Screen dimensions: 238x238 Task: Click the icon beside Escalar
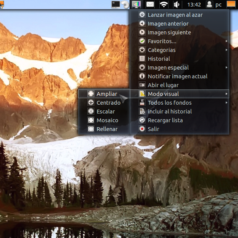pyautogui.click(x=91, y=112)
